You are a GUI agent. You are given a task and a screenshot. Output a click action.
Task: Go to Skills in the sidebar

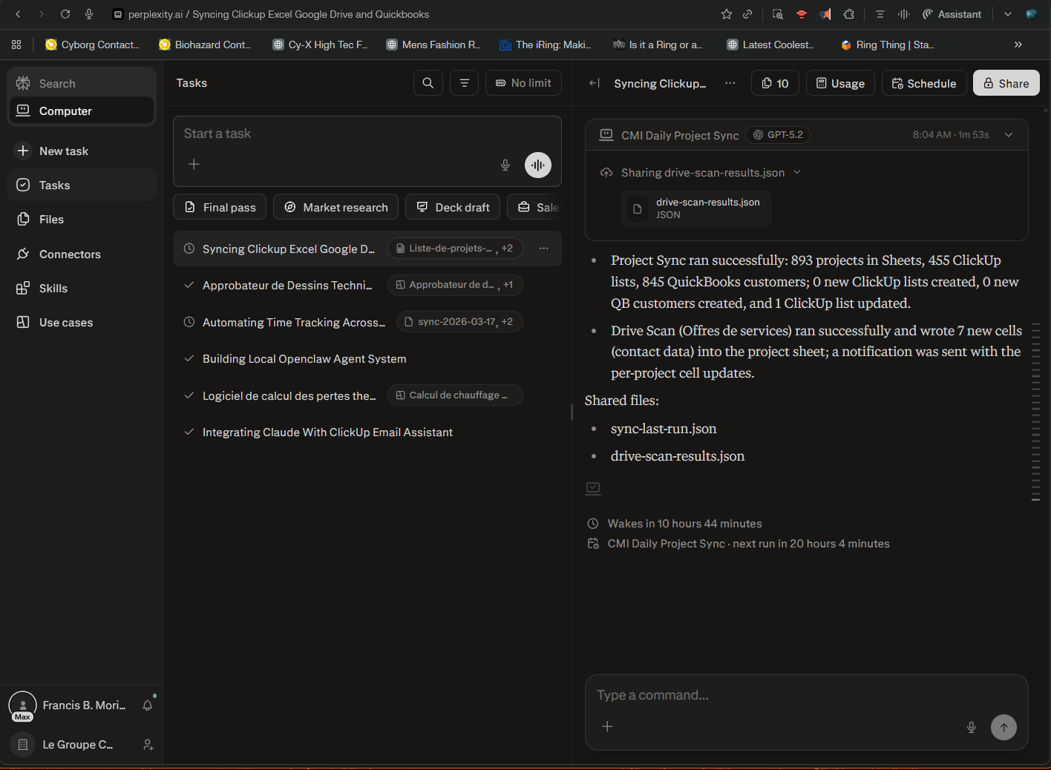pos(53,289)
